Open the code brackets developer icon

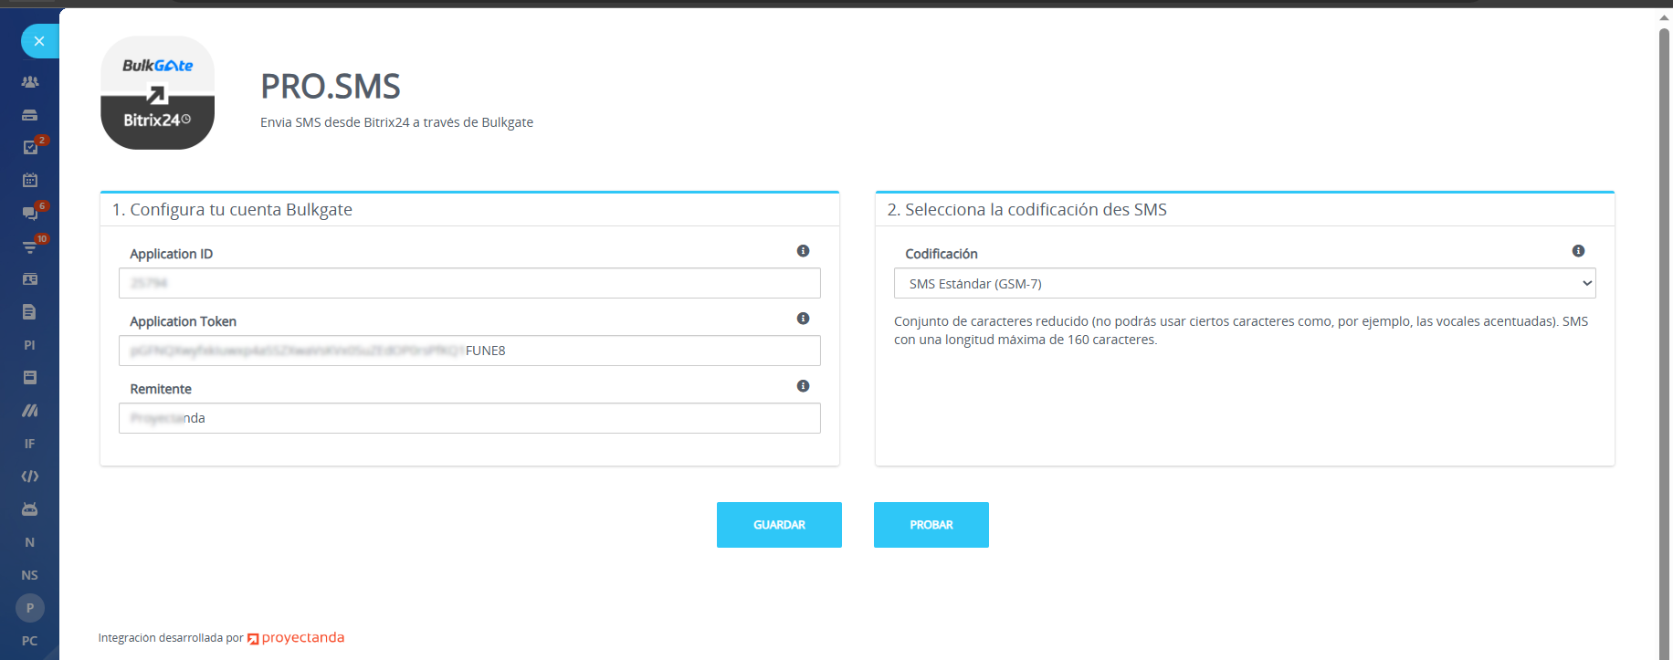(30, 477)
